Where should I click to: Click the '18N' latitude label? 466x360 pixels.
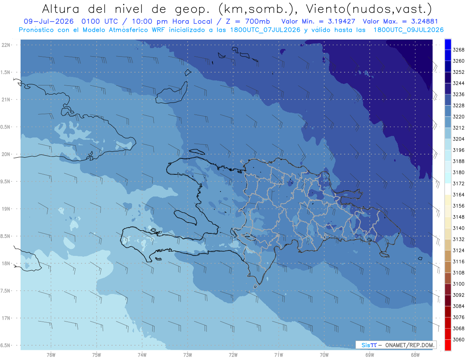coord(6,263)
